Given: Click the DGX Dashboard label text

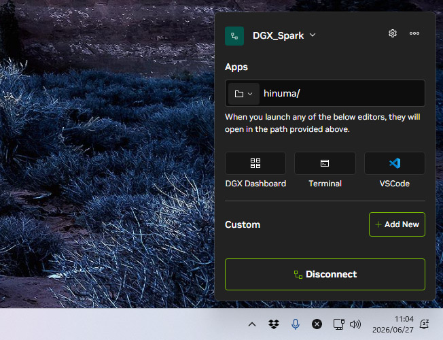Looking at the screenshot, I should click(x=255, y=184).
